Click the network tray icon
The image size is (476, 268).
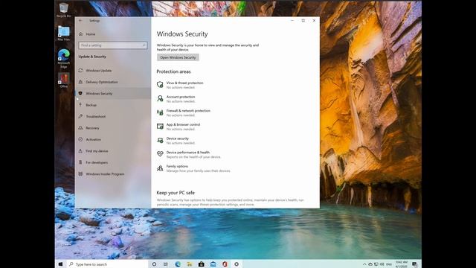(x=376, y=264)
